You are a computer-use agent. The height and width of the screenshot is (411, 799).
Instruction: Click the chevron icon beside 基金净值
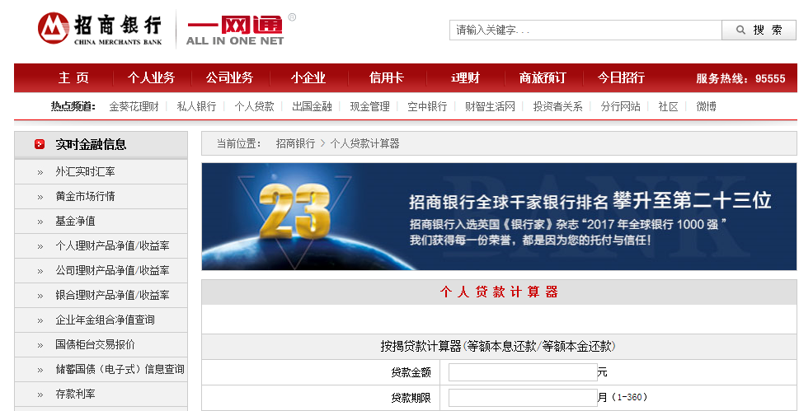coord(40,222)
